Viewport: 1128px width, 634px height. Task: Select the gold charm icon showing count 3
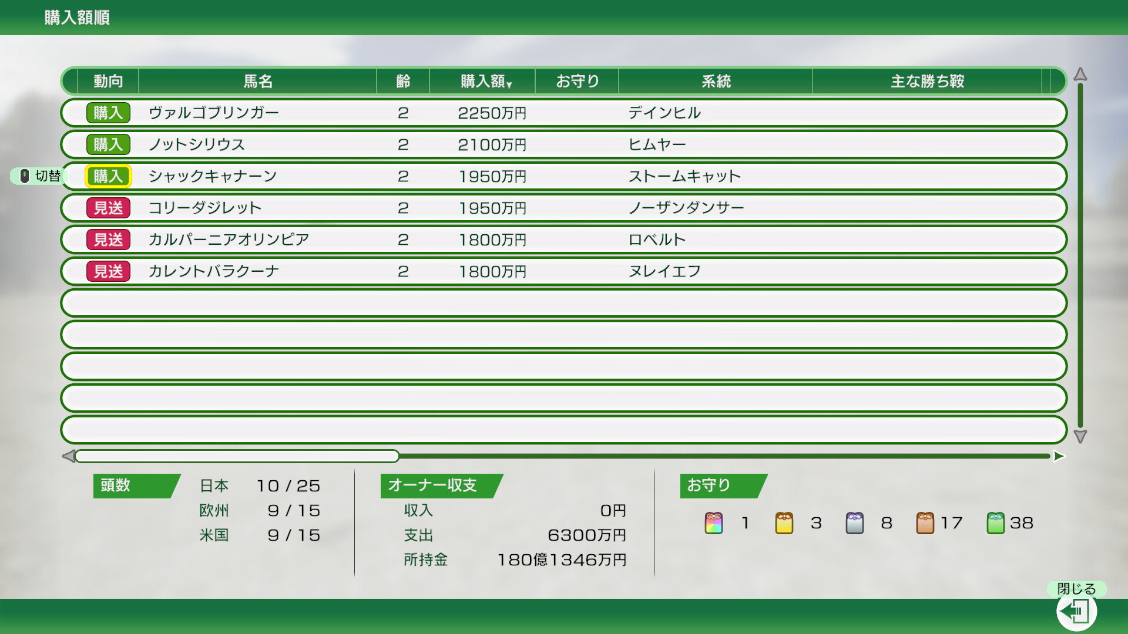click(x=784, y=523)
